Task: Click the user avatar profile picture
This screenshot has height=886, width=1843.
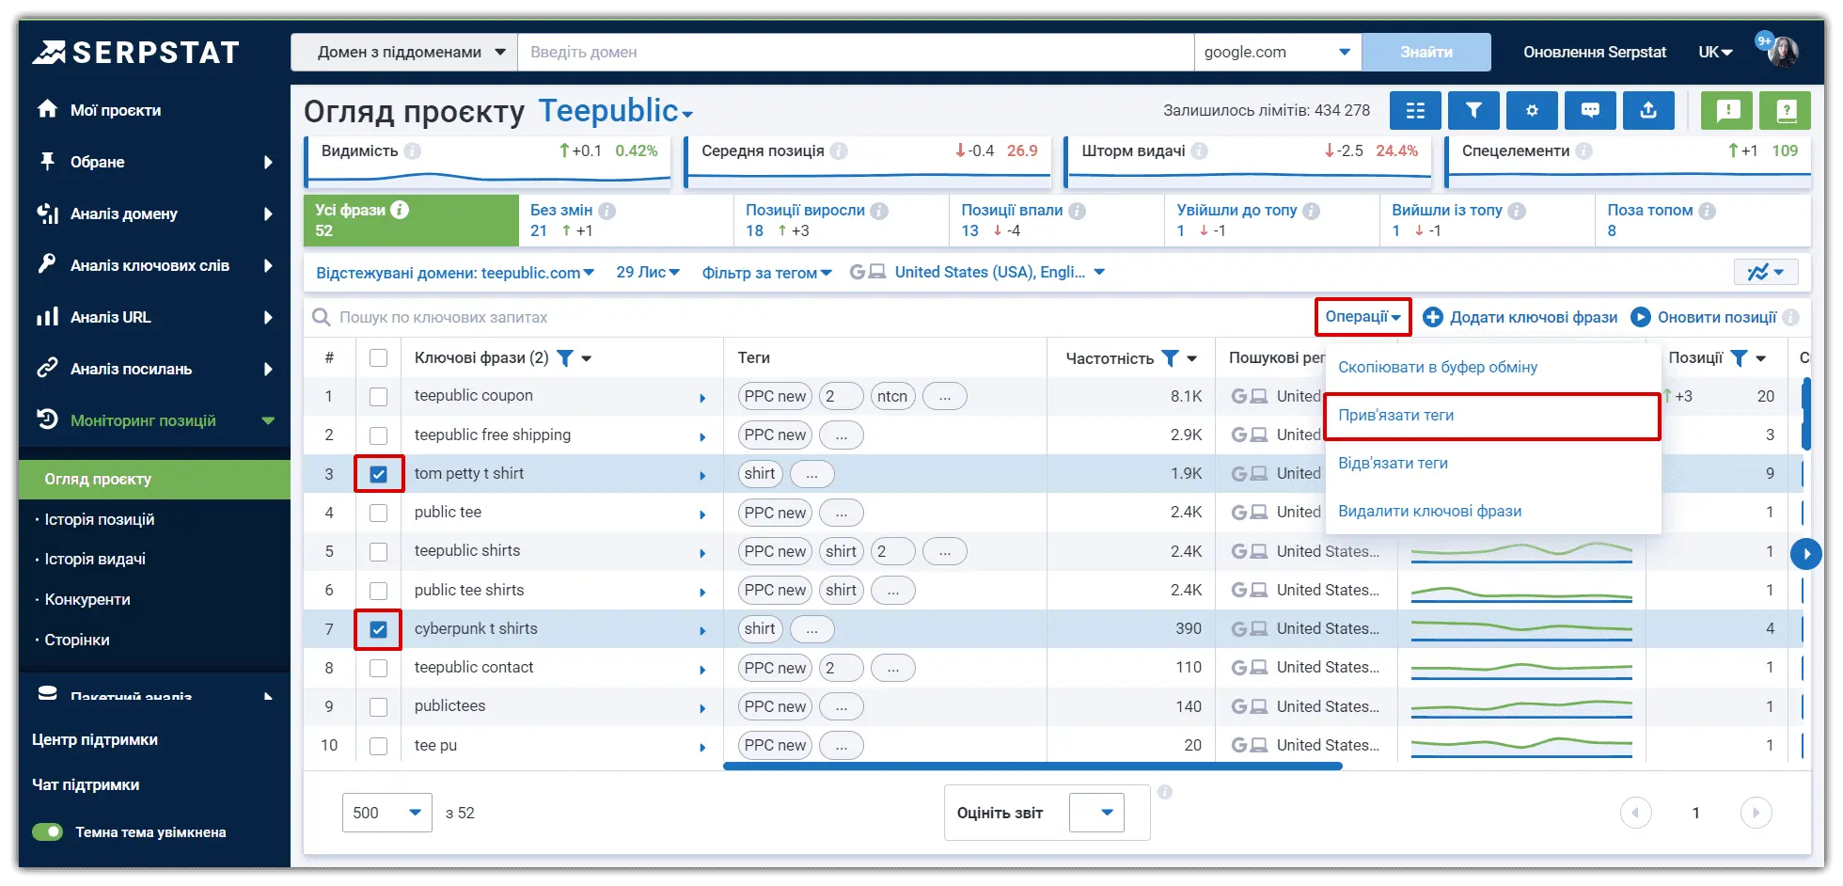Action: tap(1783, 52)
